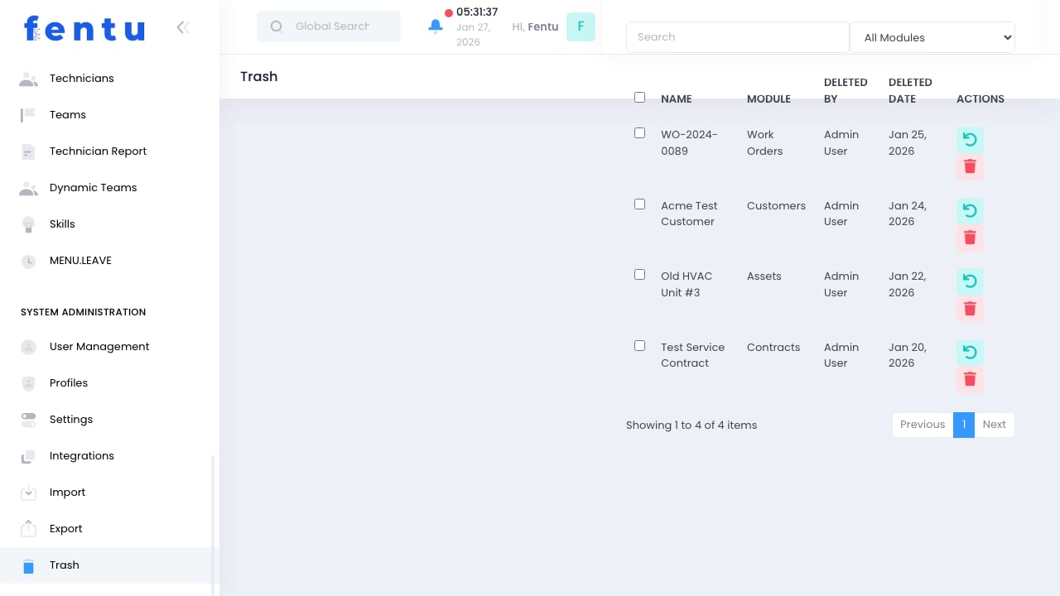1060x596 pixels.
Task: Sort by DELETED DATE column header
Action: click(x=910, y=90)
